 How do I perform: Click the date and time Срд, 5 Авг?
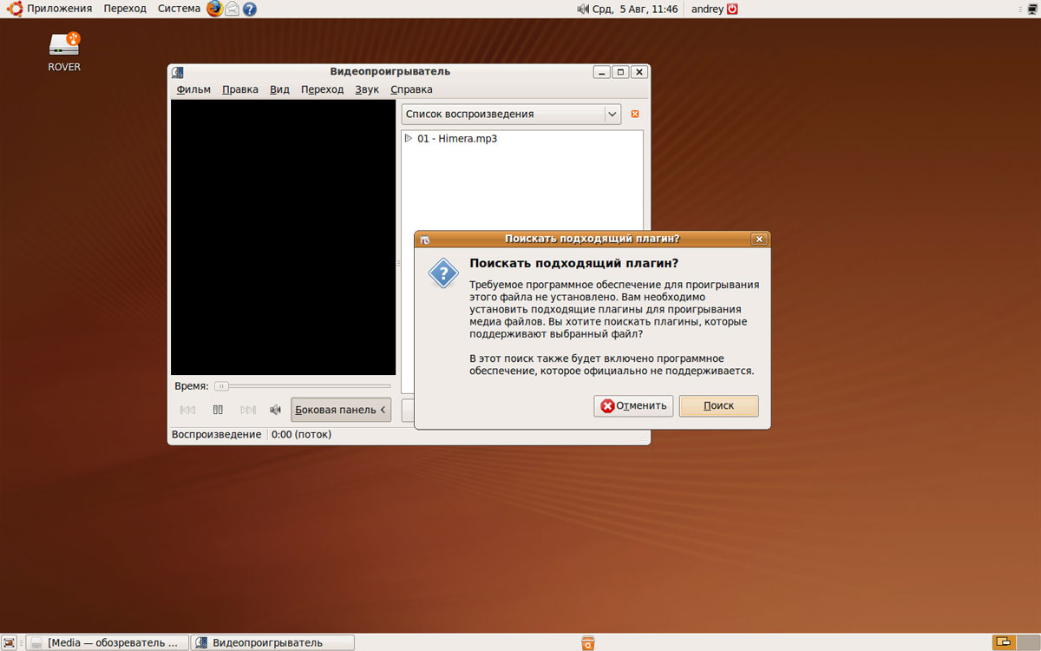pos(635,10)
